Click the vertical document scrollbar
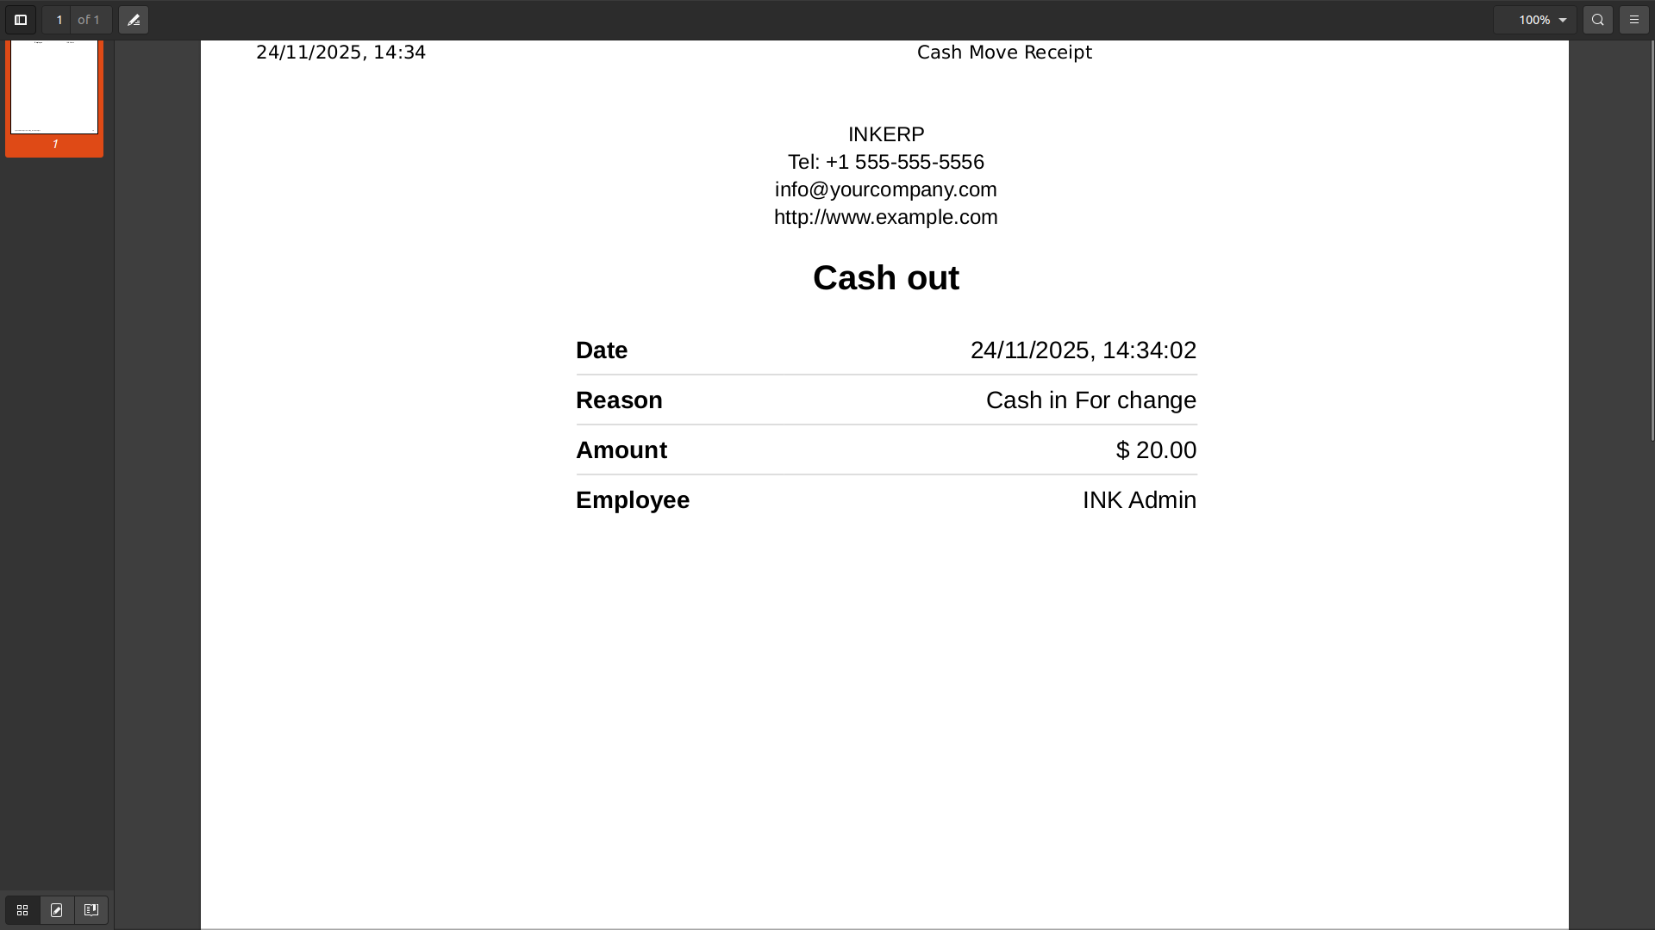 click(1652, 241)
